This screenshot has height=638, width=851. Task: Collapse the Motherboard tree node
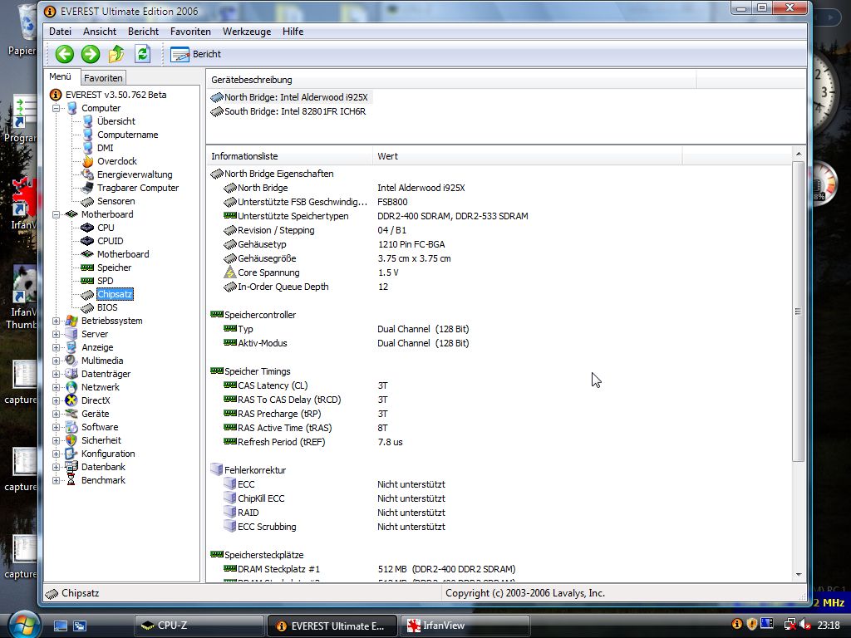coord(56,215)
